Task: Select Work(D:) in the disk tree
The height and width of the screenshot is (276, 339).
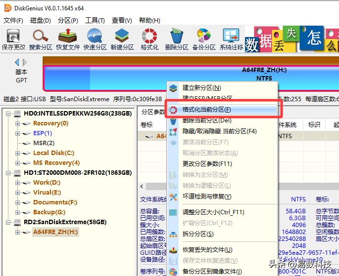Action: coord(47,183)
